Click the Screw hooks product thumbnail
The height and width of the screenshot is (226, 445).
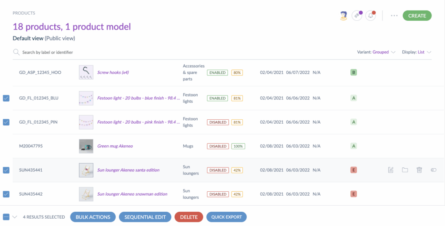pos(86,72)
